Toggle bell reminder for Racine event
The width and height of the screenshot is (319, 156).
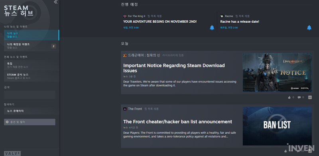point(309,27)
